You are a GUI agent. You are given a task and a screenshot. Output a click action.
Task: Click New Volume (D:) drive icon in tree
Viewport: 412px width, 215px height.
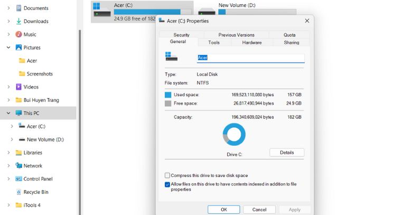(22, 139)
